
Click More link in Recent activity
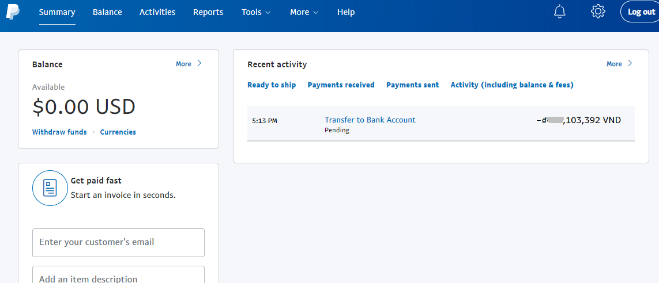click(614, 64)
